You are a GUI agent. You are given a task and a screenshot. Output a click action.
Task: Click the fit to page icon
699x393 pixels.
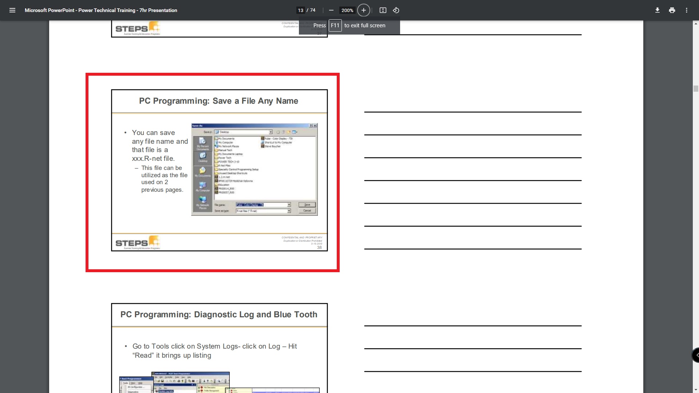(x=383, y=10)
